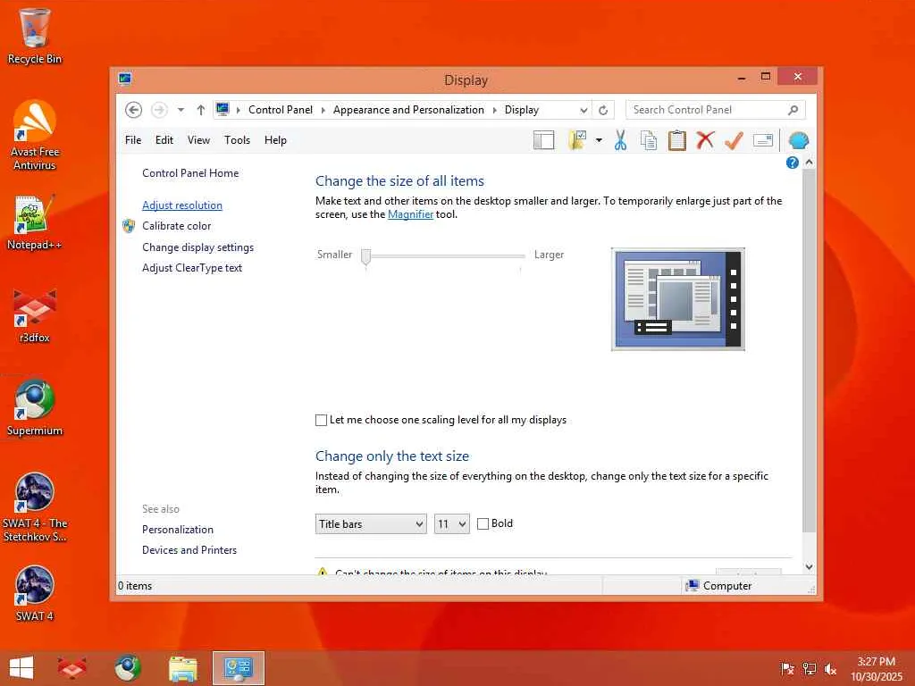This screenshot has height=686, width=915.
Task: Click the search magnifier icon
Action: coord(793,110)
